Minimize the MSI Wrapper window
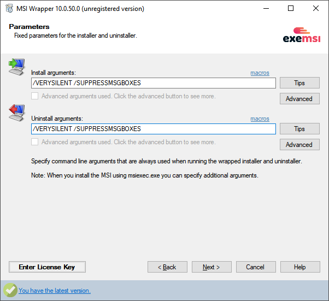329x301 pixels. coord(266,9)
